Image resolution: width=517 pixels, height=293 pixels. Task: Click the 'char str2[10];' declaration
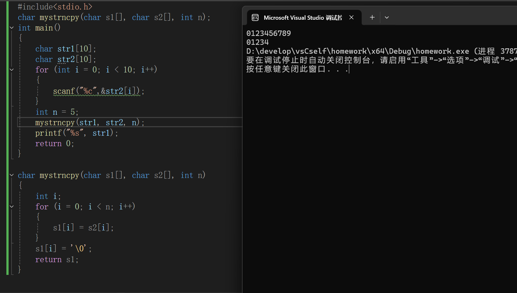pyautogui.click(x=66, y=59)
